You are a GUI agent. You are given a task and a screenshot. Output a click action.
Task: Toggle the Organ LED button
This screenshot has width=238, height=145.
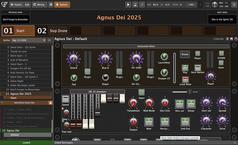click(x=105, y=77)
